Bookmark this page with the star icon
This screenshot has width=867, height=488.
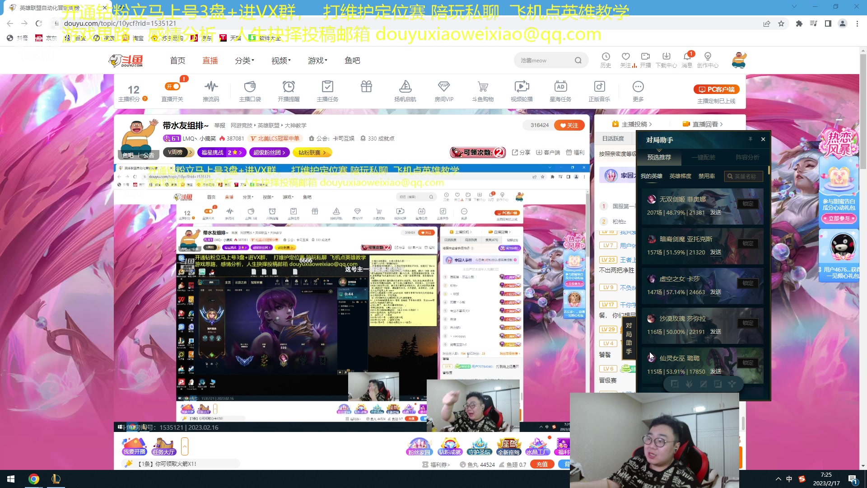click(x=781, y=23)
